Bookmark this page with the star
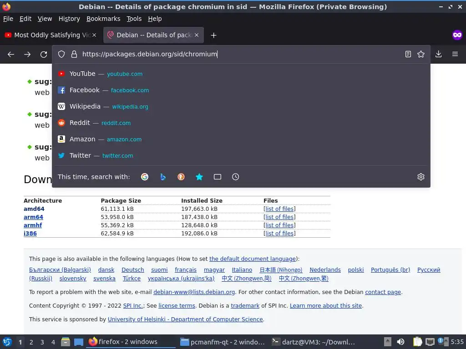The height and width of the screenshot is (349, 466). coord(421,54)
